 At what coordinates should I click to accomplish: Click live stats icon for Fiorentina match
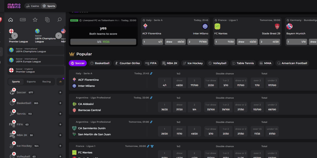(151, 73)
